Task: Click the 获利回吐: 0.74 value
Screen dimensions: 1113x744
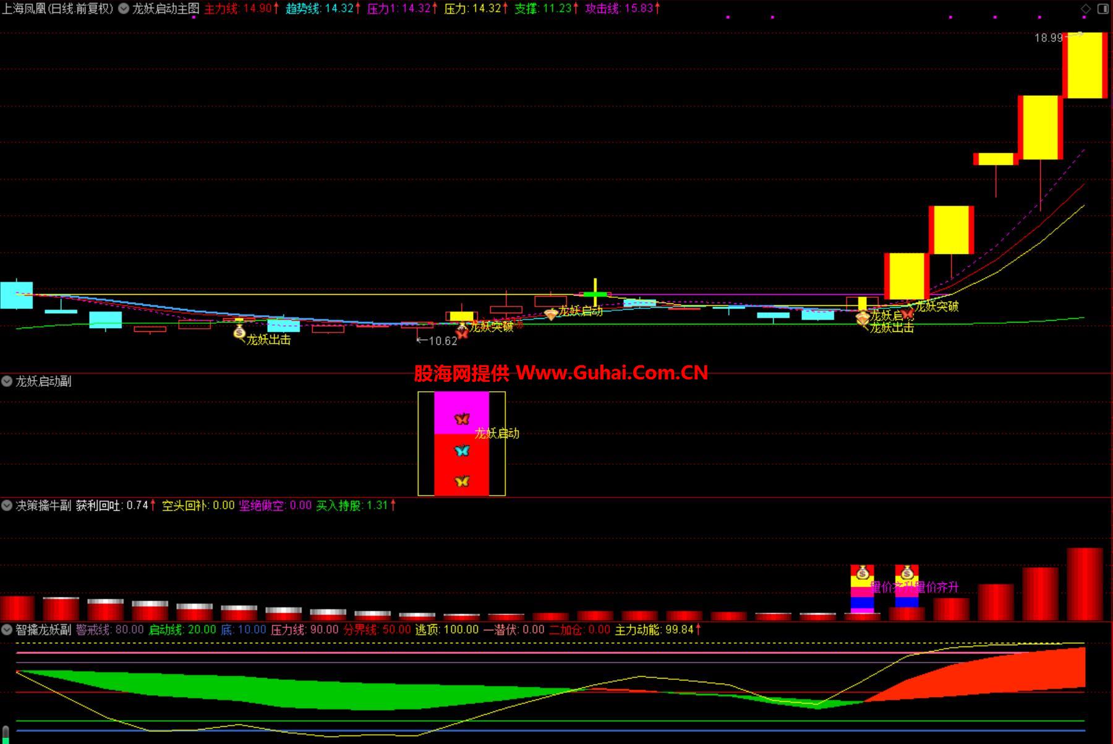Action: click(116, 505)
